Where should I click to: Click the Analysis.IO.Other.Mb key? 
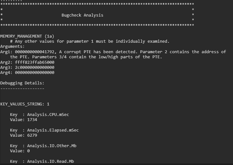pos(52,146)
